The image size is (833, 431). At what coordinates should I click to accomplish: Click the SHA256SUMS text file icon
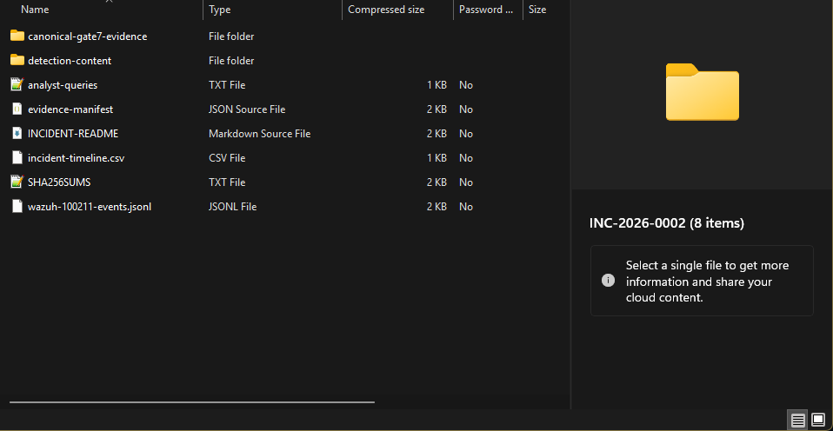[17, 182]
